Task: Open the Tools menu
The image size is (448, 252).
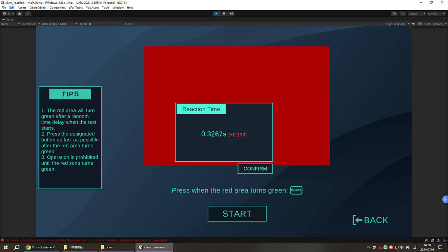Action: [106, 7]
